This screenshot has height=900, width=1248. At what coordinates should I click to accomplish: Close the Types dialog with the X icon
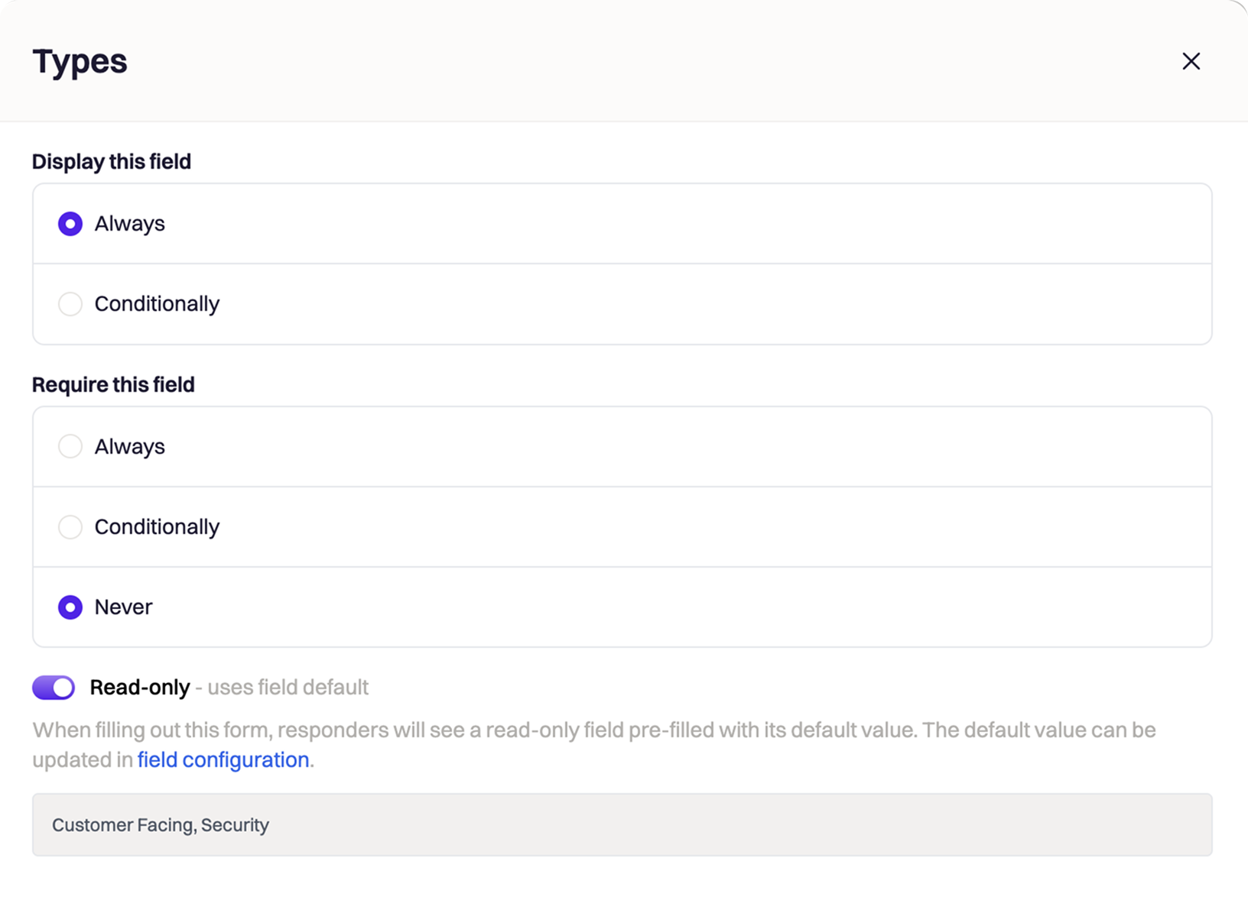click(1191, 61)
